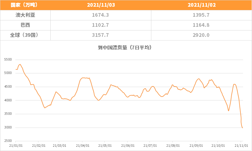Click the value 1395.7
Viewport: 252px width, 151px height.
coord(201,15)
